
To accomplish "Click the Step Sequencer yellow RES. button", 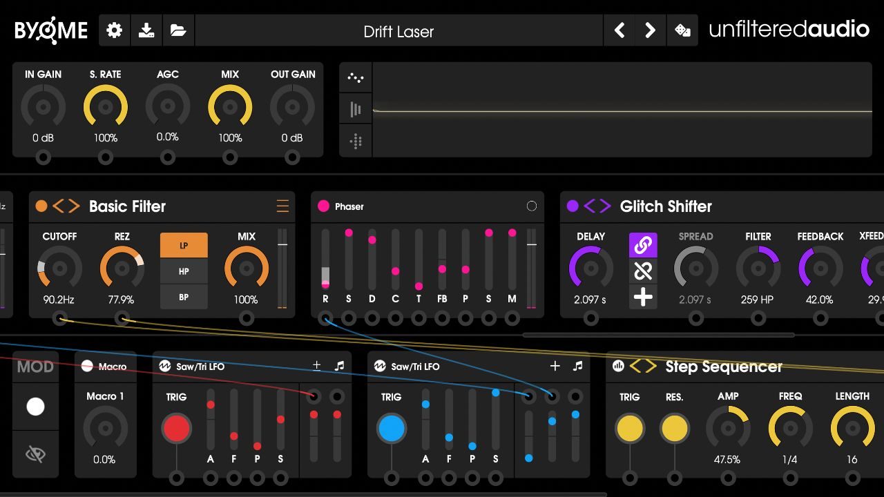I will [x=674, y=428].
